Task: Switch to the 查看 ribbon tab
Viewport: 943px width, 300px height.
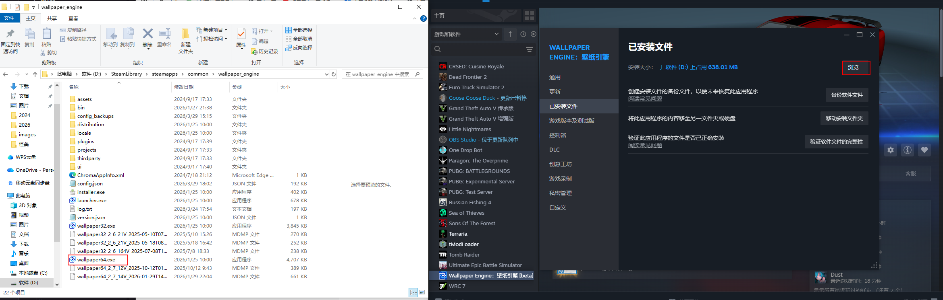Action: [73, 18]
